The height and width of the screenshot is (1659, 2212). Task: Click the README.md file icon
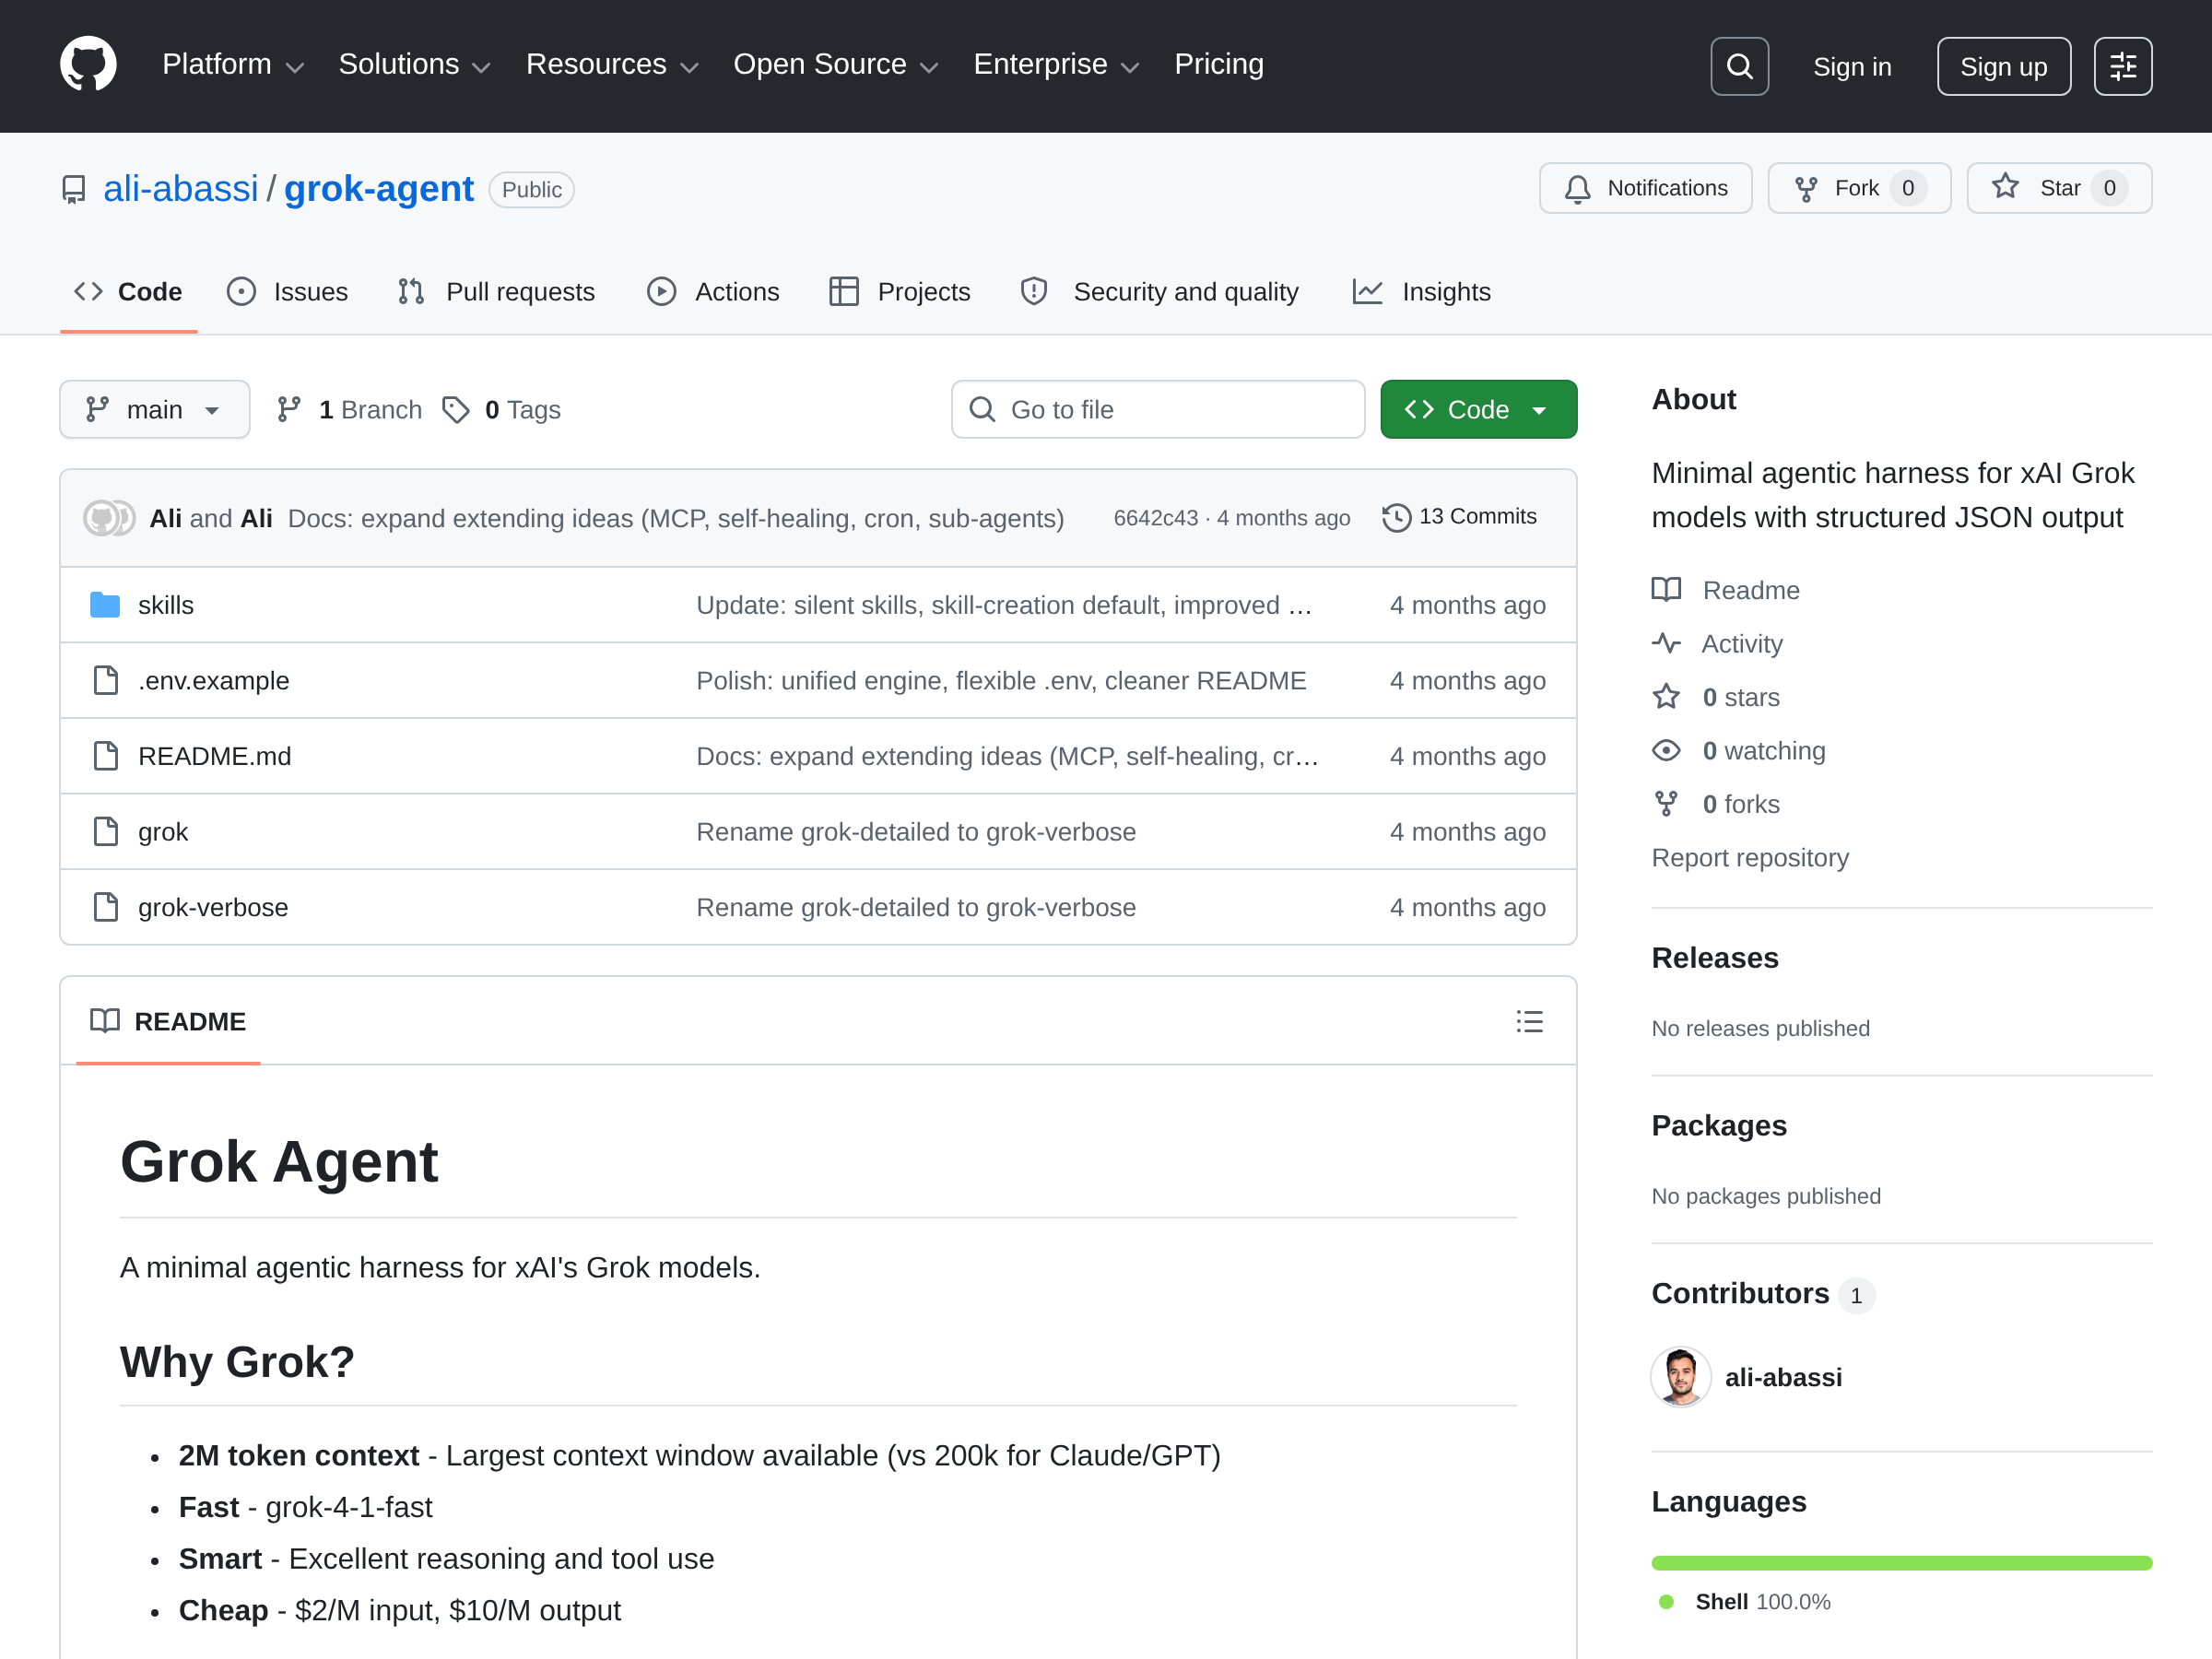[105, 756]
